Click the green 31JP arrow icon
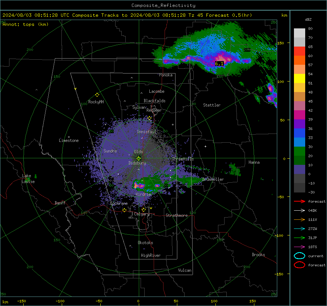This screenshot has width=327, height=306. [x=299, y=238]
